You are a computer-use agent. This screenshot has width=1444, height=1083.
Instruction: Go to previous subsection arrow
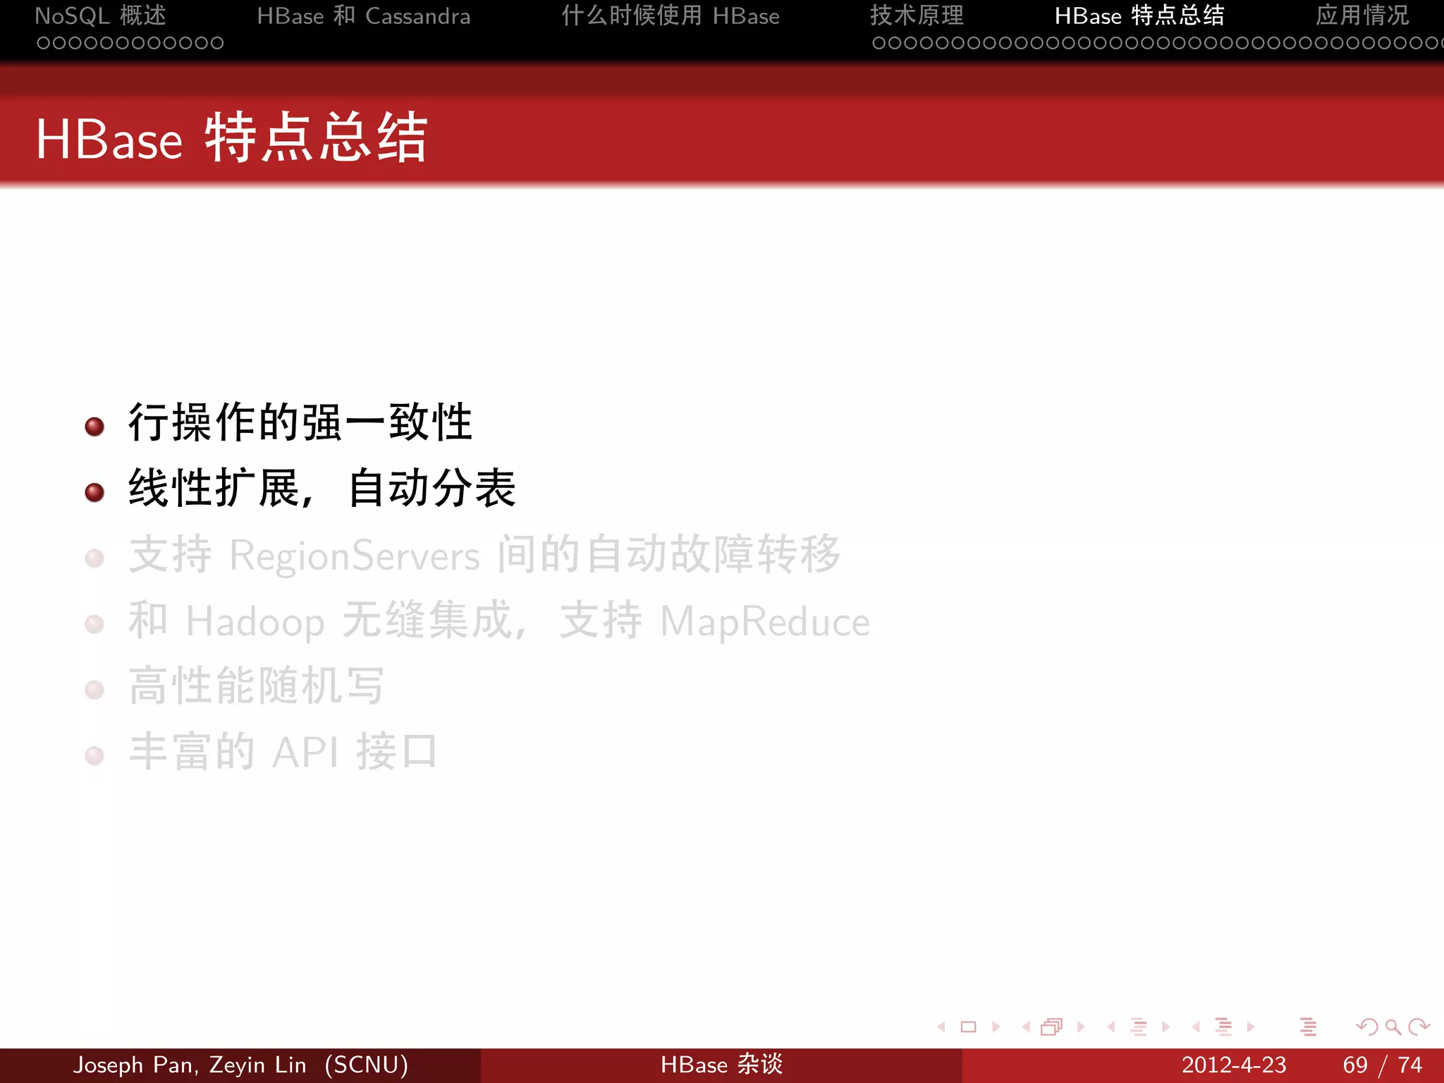tap(1111, 1027)
